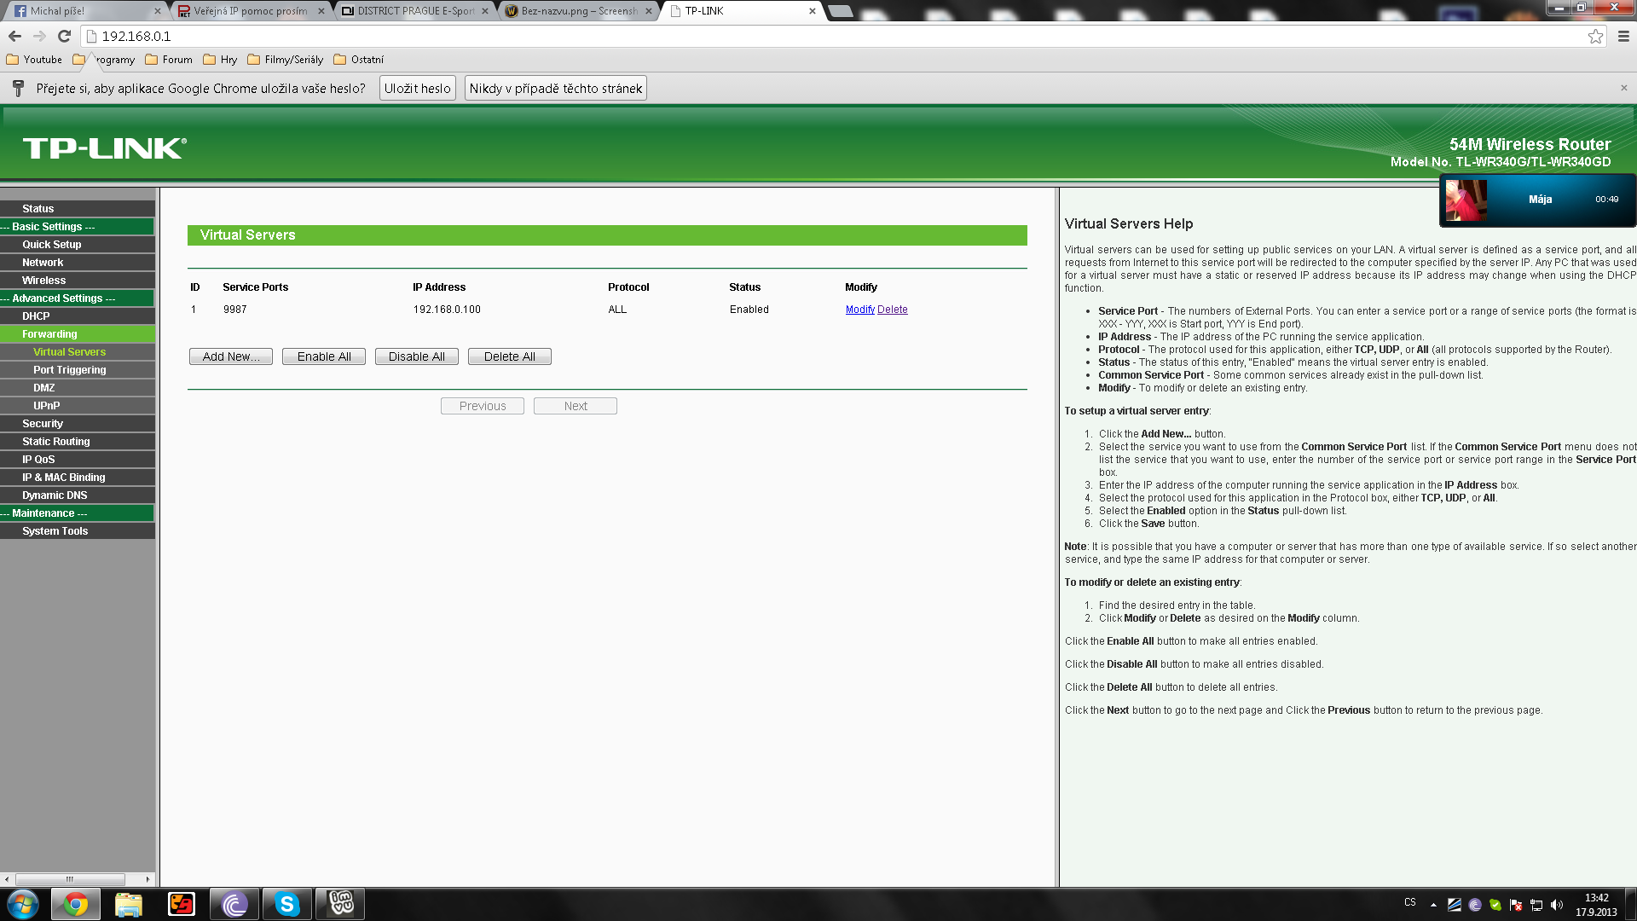
Task: Click the browser reload icon
Action: pyautogui.click(x=64, y=36)
